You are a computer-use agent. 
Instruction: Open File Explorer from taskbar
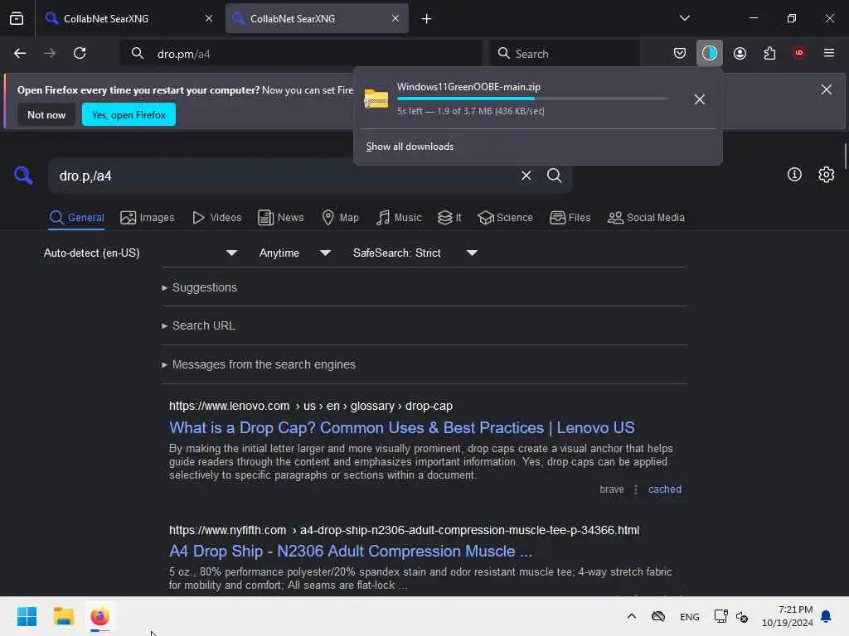point(63,616)
